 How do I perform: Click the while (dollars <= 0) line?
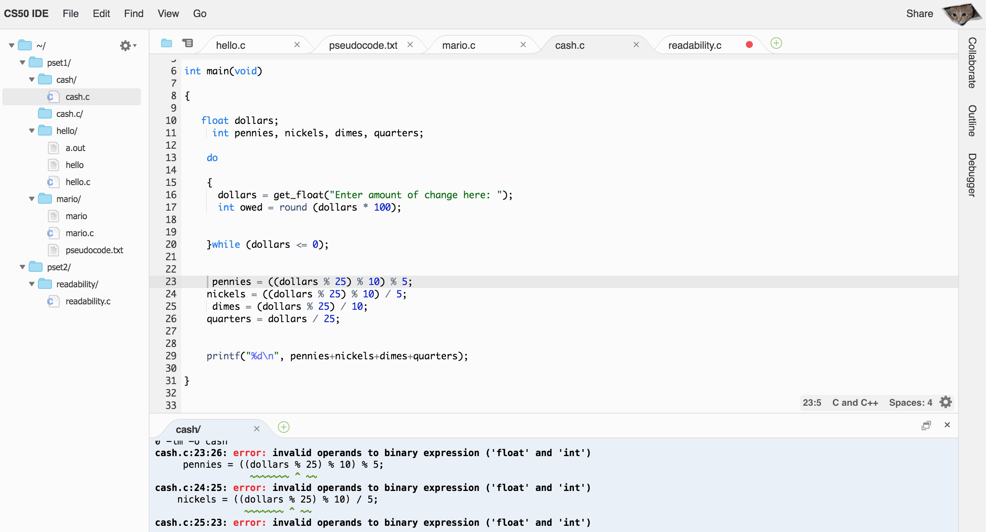coord(268,244)
